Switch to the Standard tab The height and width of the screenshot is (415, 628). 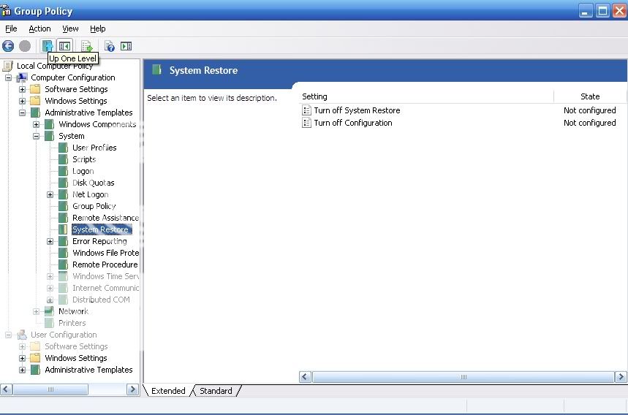pyautogui.click(x=216, y=391)
